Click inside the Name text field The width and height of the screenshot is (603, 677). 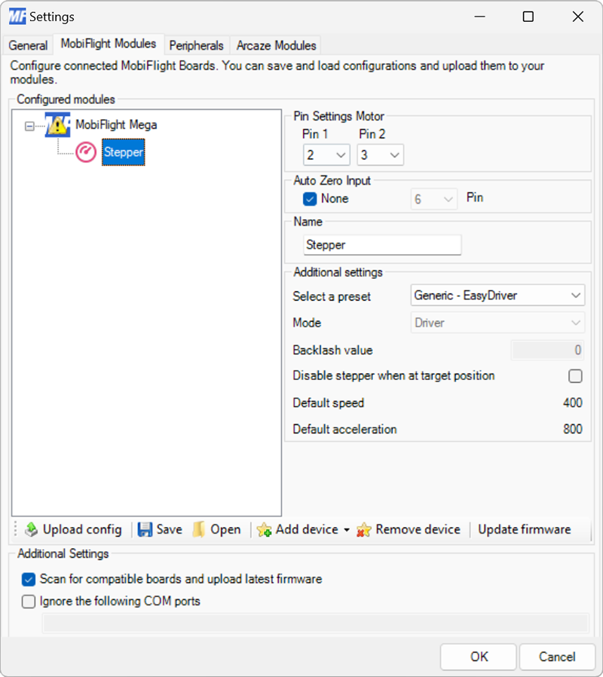[x=381, y=245]
